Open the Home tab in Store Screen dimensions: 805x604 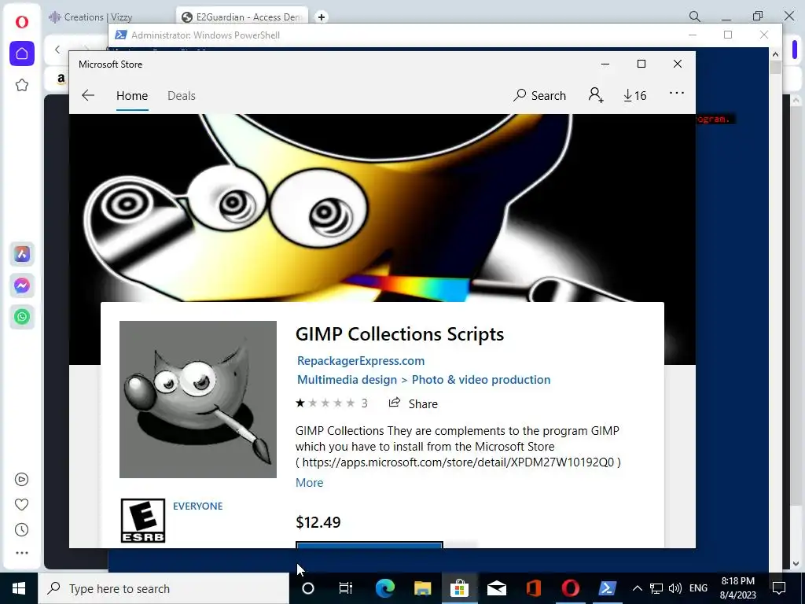tap(132, 95)
